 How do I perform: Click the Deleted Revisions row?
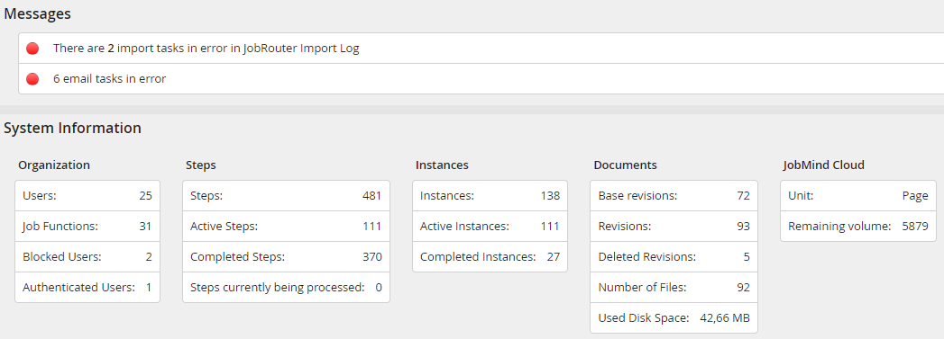coord(674,257)
